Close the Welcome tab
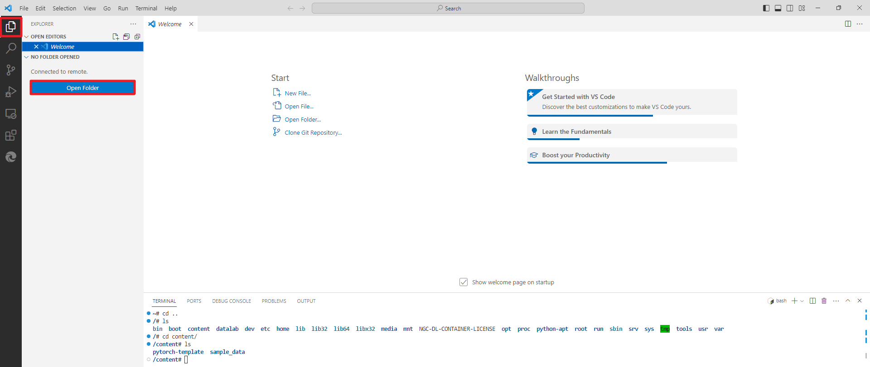This screenshot has height=367, width=870. click(x=191, y=24)
